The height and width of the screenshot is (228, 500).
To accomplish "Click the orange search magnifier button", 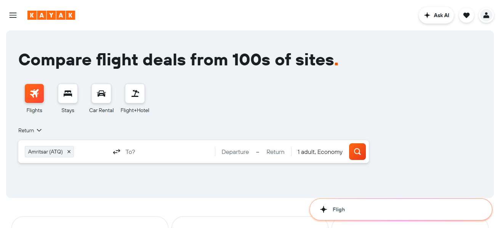I will [x=357, y=152].
